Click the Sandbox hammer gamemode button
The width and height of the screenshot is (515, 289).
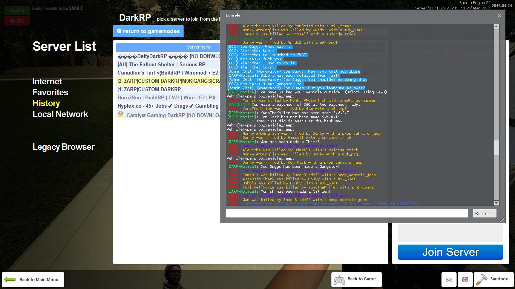[x=494, y=280]
